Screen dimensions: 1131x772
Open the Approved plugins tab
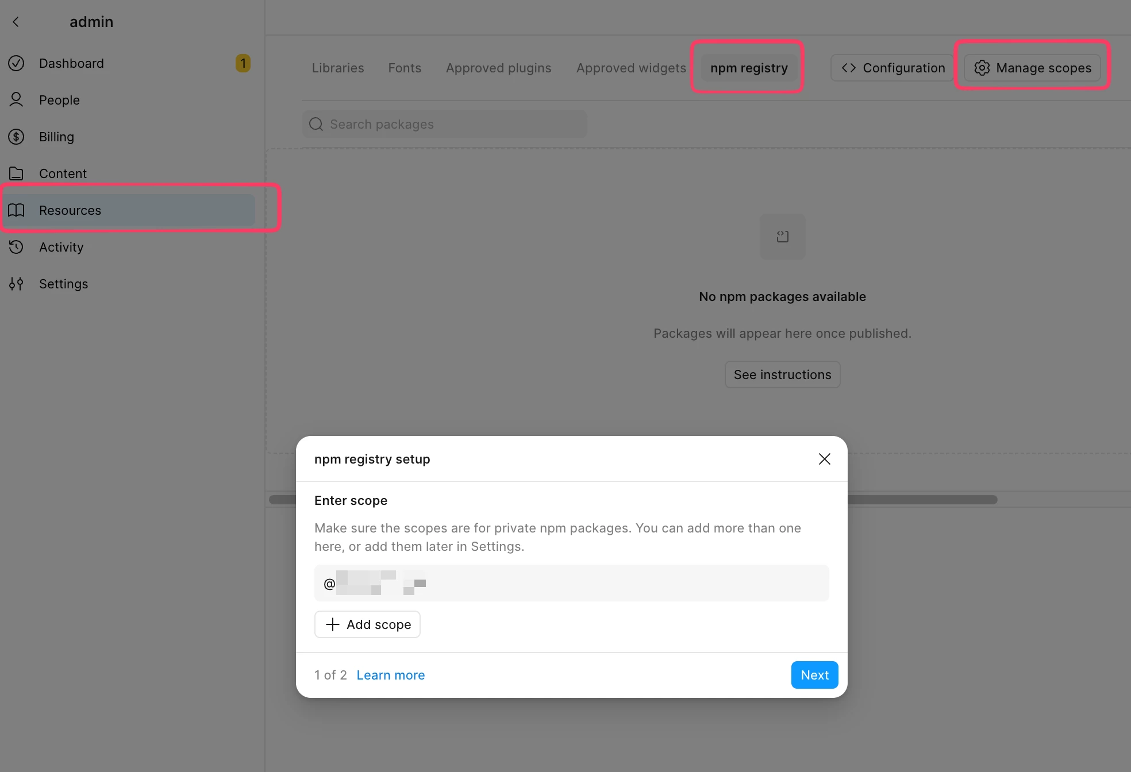pos(498,68)
